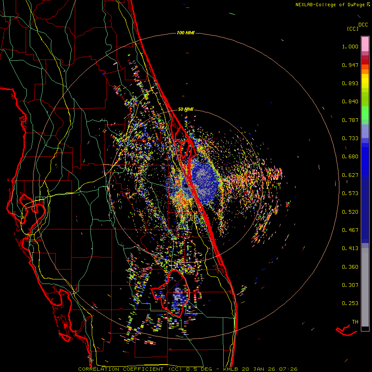Pick the gray swatch near 0.307
This screenshot has width=372, height=372.
365,287
